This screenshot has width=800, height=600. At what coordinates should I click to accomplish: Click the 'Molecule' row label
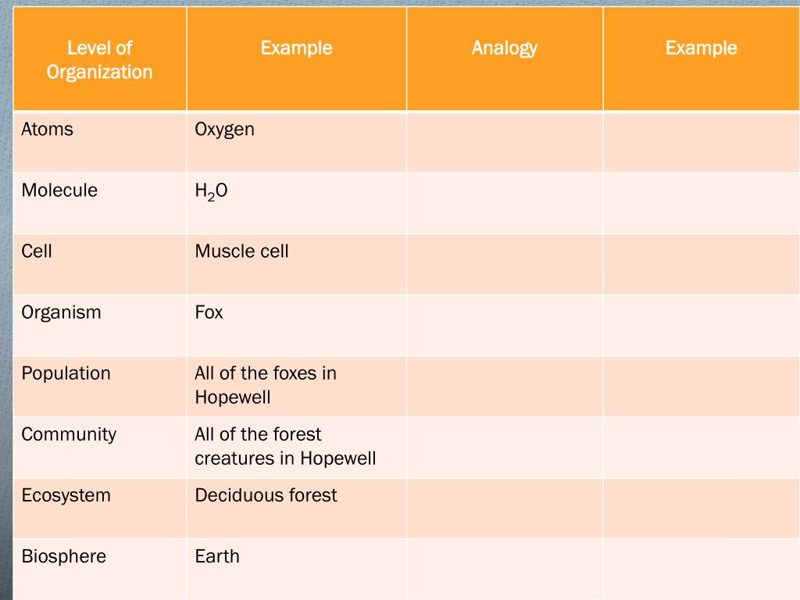coord(99,203)
